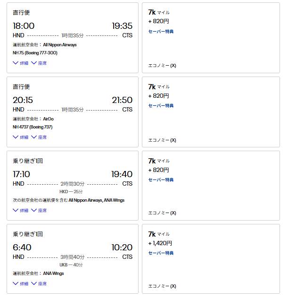Click セーバー特典 link on the 17:10 flight fare
The height and width of the screenshot is (299, 288).
[x=161, y=179]
